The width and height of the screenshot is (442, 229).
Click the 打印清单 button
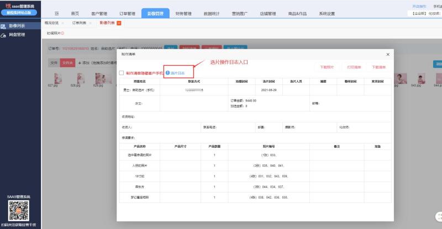tap(354, 67)
